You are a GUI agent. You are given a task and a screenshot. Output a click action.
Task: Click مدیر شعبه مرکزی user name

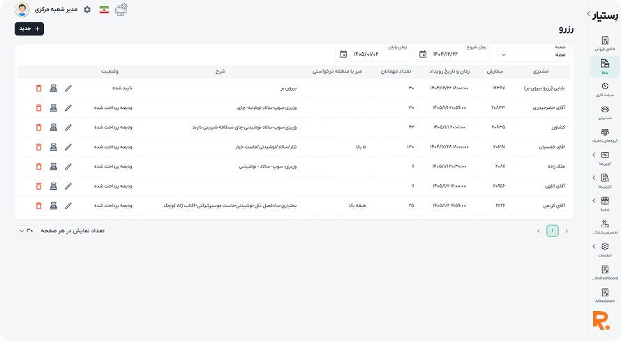[x=56, y=9]
